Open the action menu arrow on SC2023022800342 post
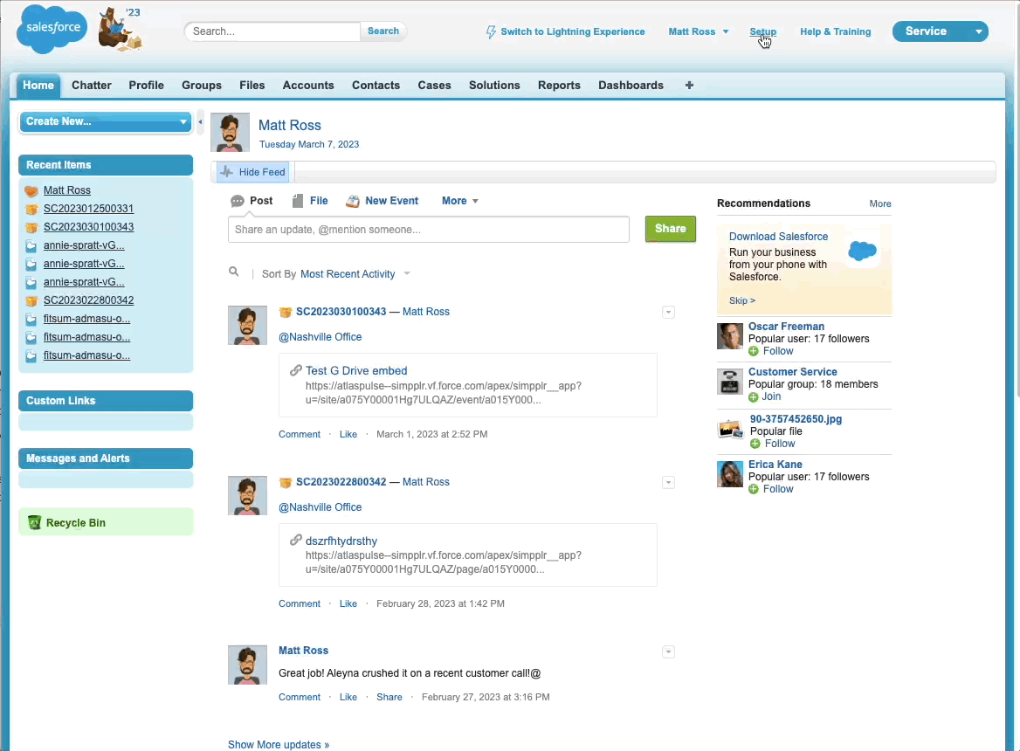 668,482
